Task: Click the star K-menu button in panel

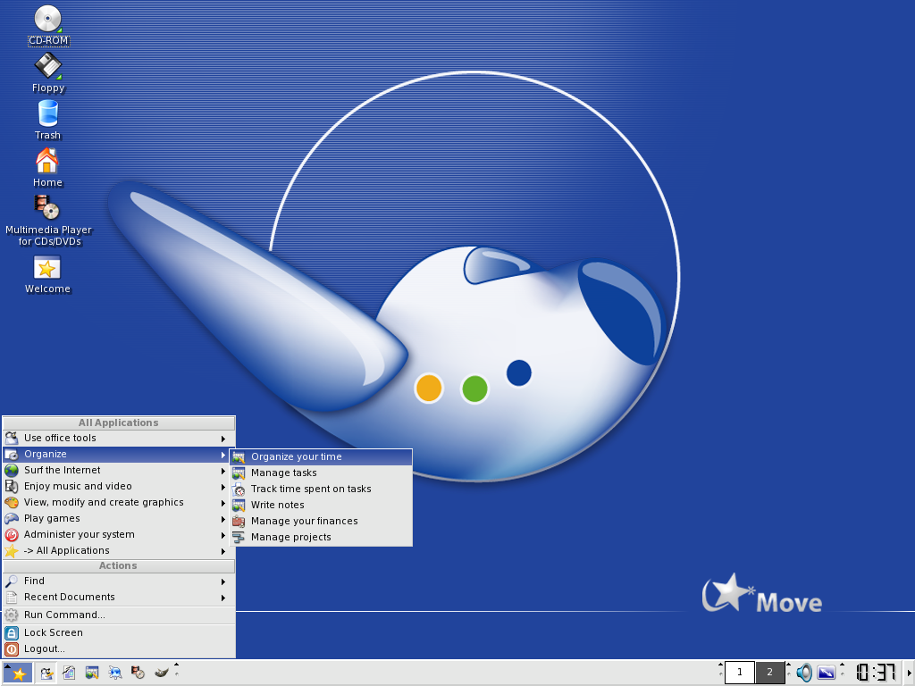Action: (x=18, y=673)
